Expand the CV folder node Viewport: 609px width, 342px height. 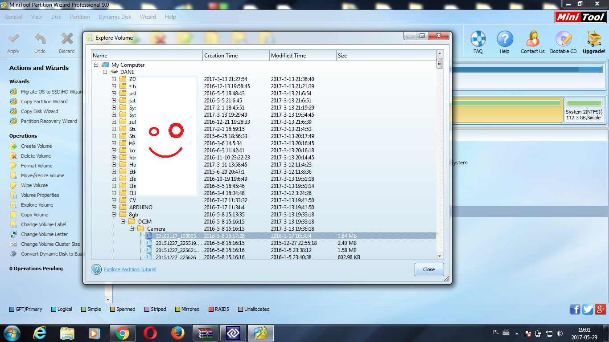point(114,200)
